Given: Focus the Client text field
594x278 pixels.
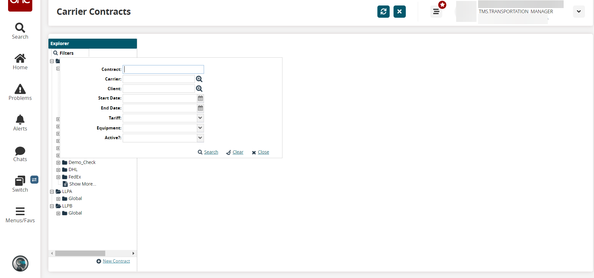Looking at the screenshot, I should [x=159, y=89].
